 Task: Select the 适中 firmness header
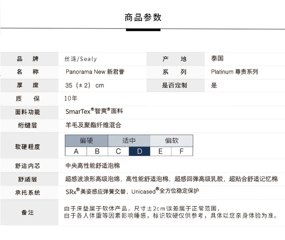coord(129,140)
